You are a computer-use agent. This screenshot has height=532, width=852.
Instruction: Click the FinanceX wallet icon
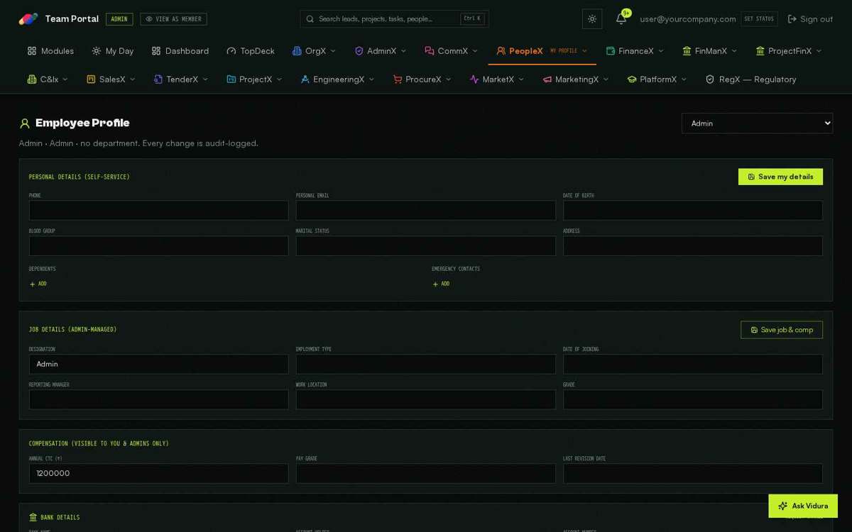(x=611, y=51)
